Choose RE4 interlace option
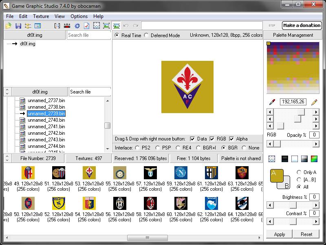 [x=178, y=148]
